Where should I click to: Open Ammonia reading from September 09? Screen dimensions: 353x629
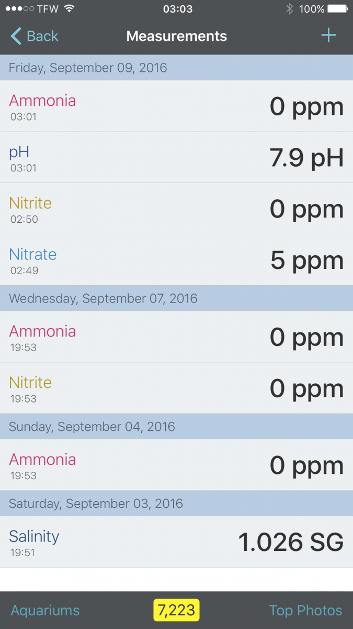(176, 106)
